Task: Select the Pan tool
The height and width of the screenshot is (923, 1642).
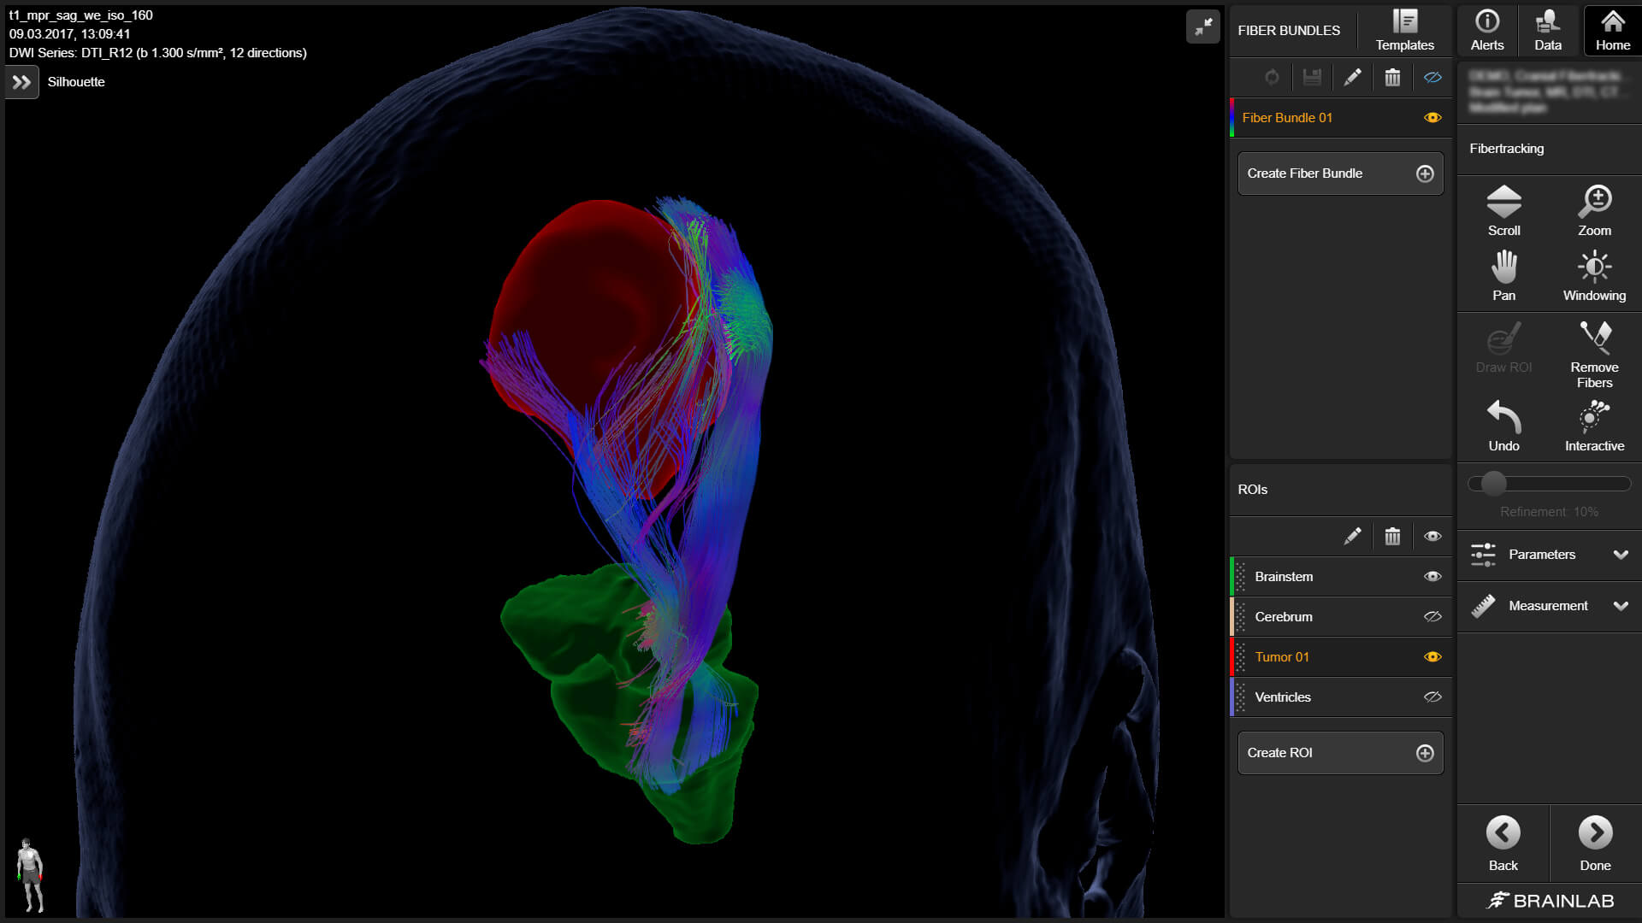Action: pos(1503,273)
